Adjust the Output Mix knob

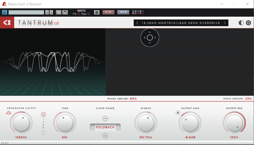[234, 123]
